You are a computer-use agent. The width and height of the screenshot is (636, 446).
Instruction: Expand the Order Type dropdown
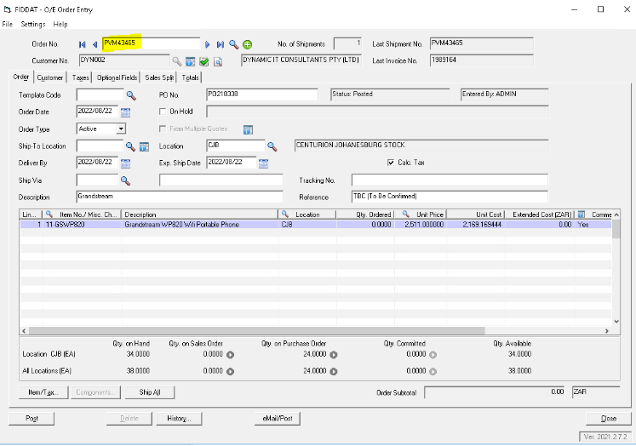pos(121,129)
